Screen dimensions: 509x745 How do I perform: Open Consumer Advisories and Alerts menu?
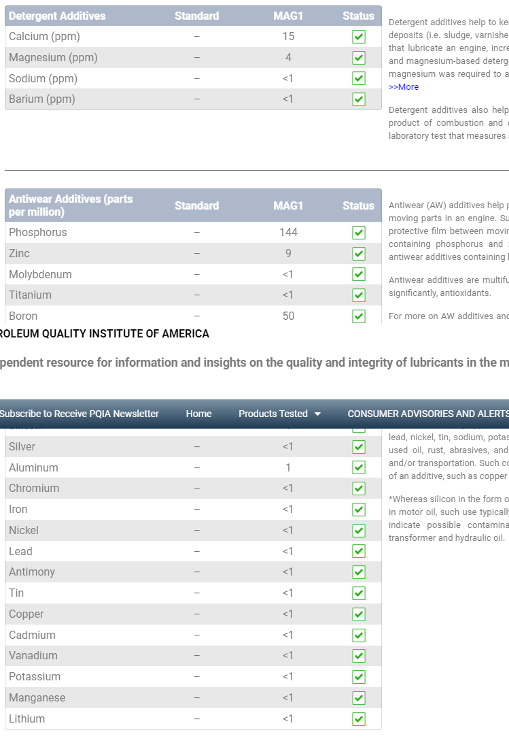pyautogui.click(x=428, y=414)
